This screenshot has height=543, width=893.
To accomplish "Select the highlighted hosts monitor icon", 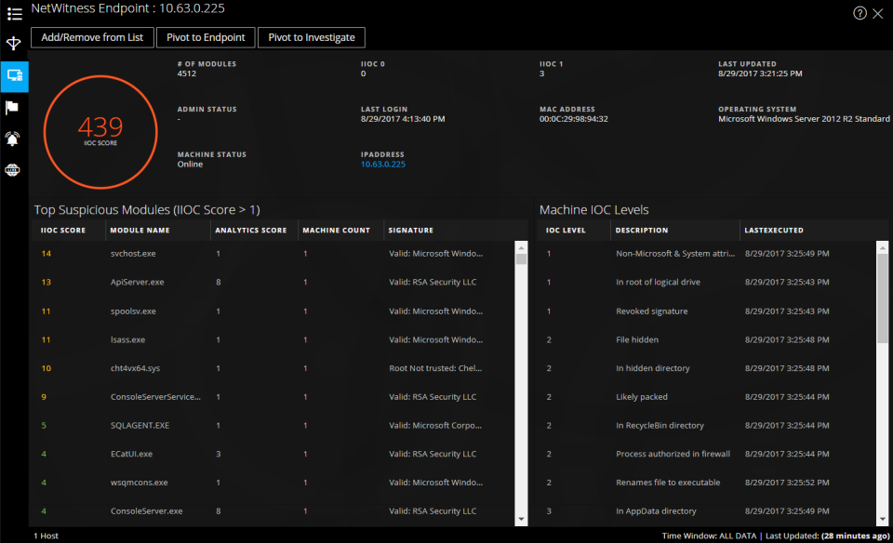I will click(14, 76).
